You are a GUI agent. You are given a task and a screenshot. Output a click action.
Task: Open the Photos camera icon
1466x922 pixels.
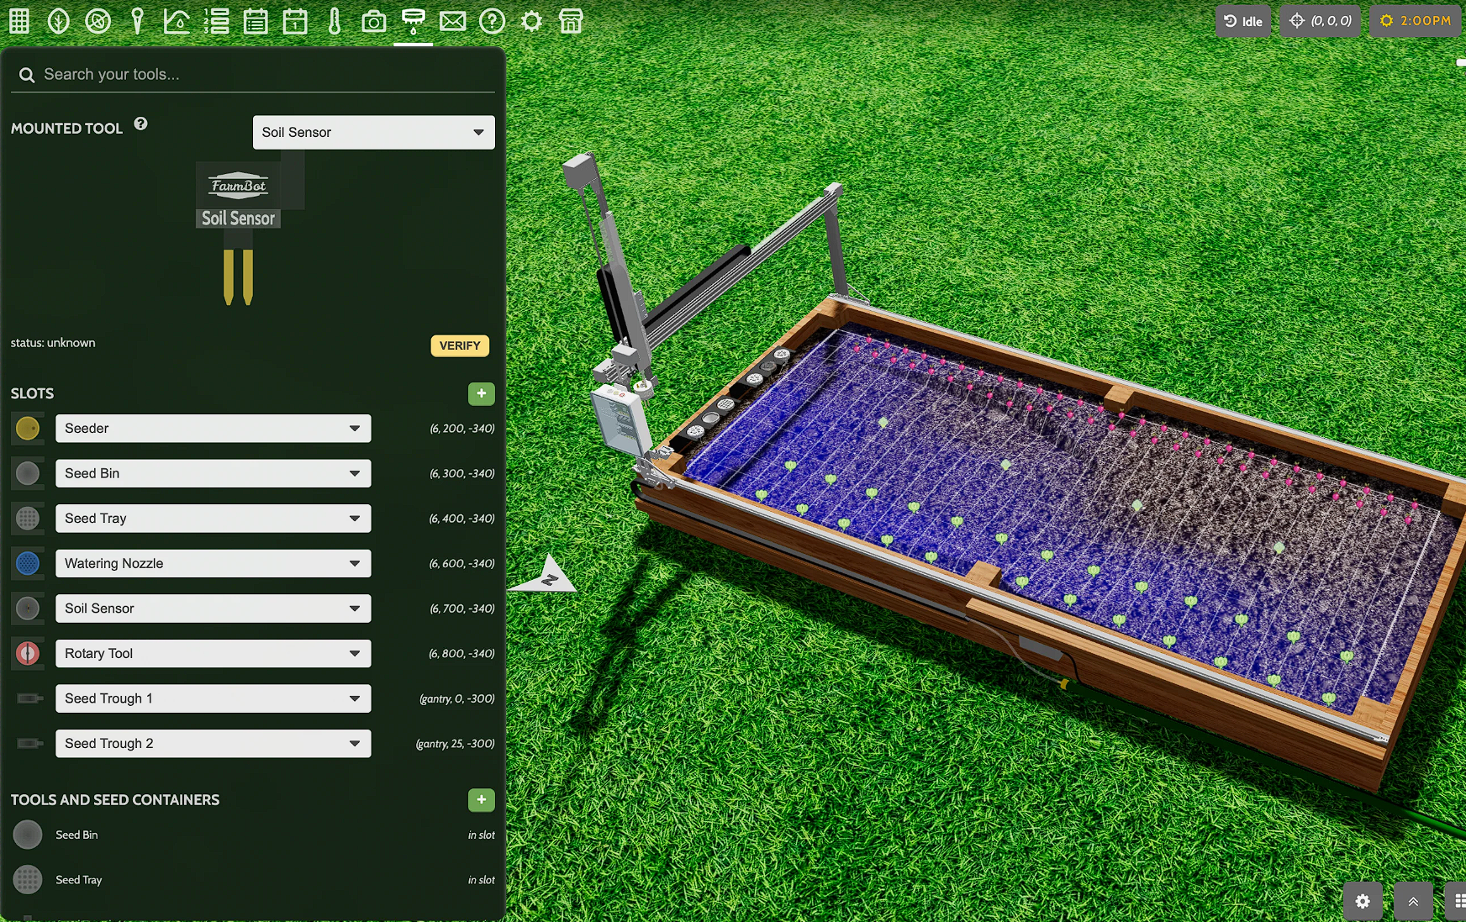coord(373,21)
